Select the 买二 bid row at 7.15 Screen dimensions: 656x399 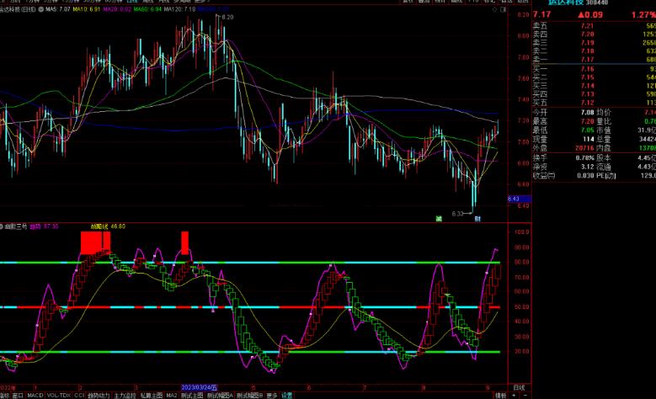[x=594, y=77]
